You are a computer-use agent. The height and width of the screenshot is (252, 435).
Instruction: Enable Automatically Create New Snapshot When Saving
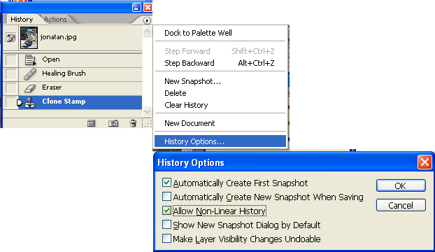[166, 197]
